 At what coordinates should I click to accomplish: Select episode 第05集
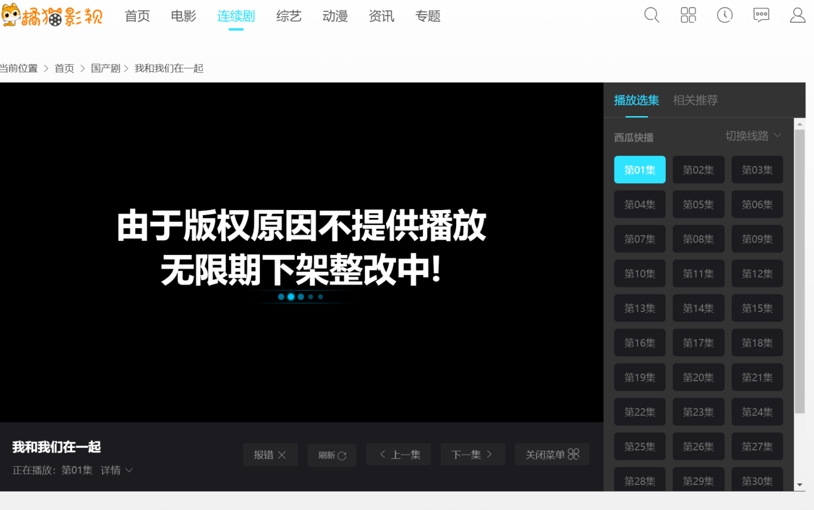tap(698, 204)
